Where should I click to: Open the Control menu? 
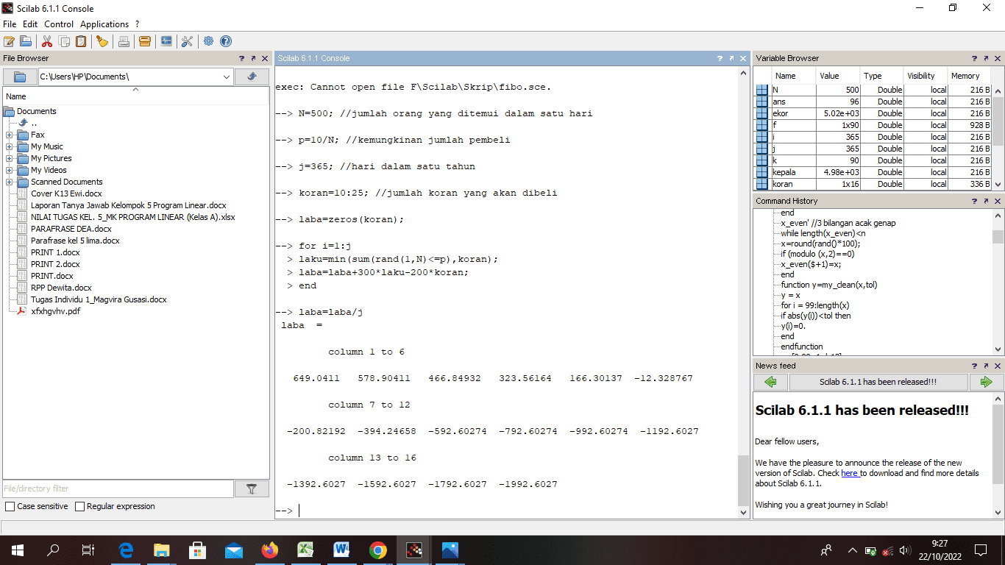pos(59,24)
